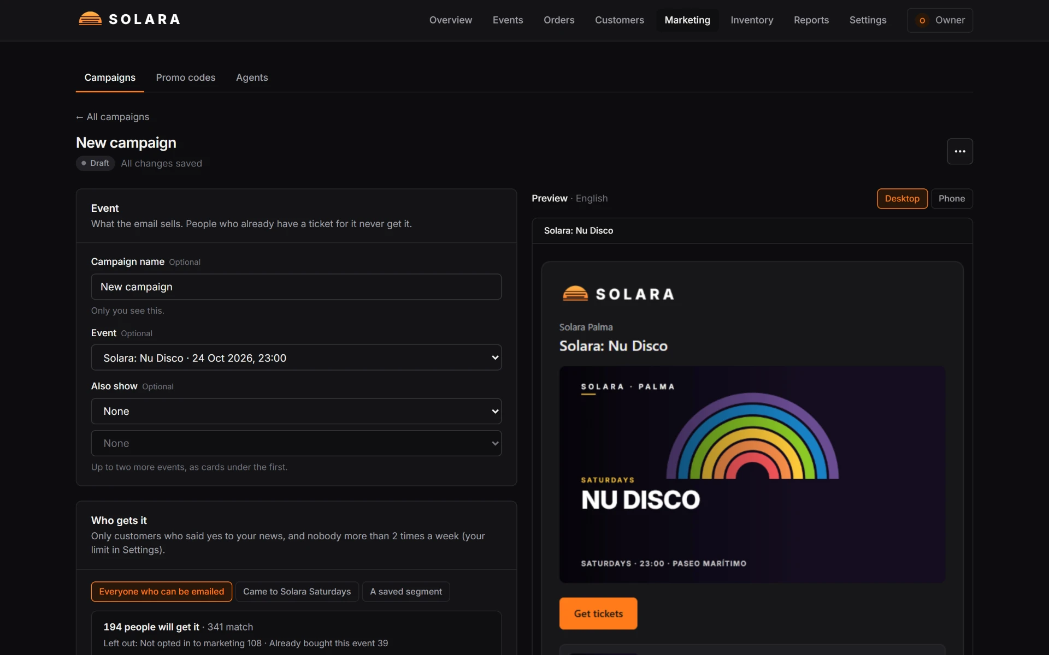Click the 'All changes saved' status text

(x=161, y=163)
